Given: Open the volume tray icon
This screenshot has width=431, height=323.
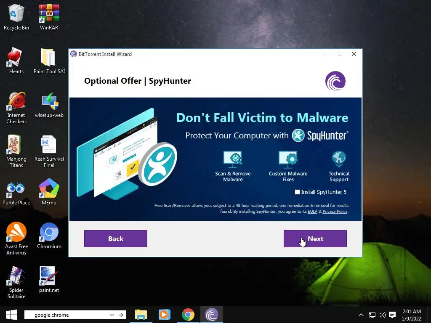Looking at the screenshot, I should coord(382,315).
